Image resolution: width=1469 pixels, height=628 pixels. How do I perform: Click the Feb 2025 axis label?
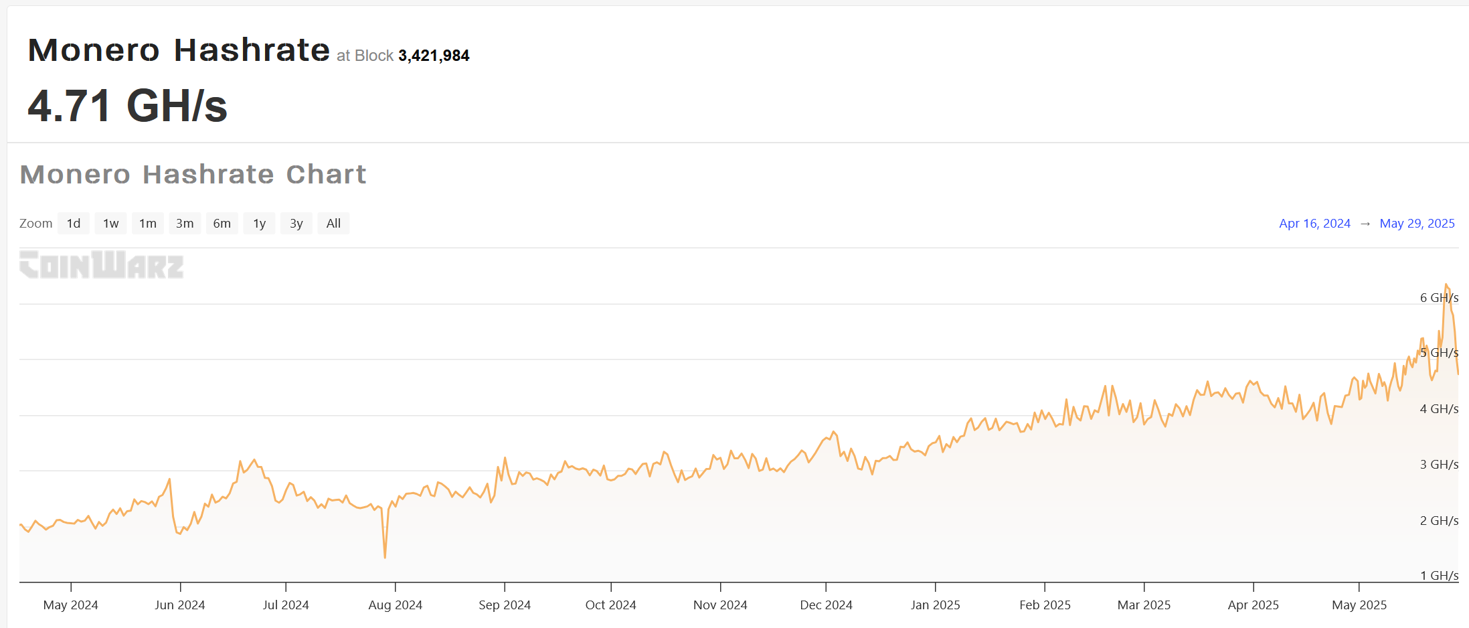pyautogui.click(x=1045, y=605)
